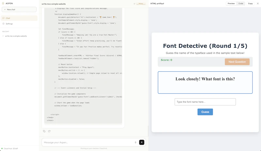The height and width of the screenshot is (151, 261).
Task: Click the microphone voice input icon
Action: pos(135,142)
